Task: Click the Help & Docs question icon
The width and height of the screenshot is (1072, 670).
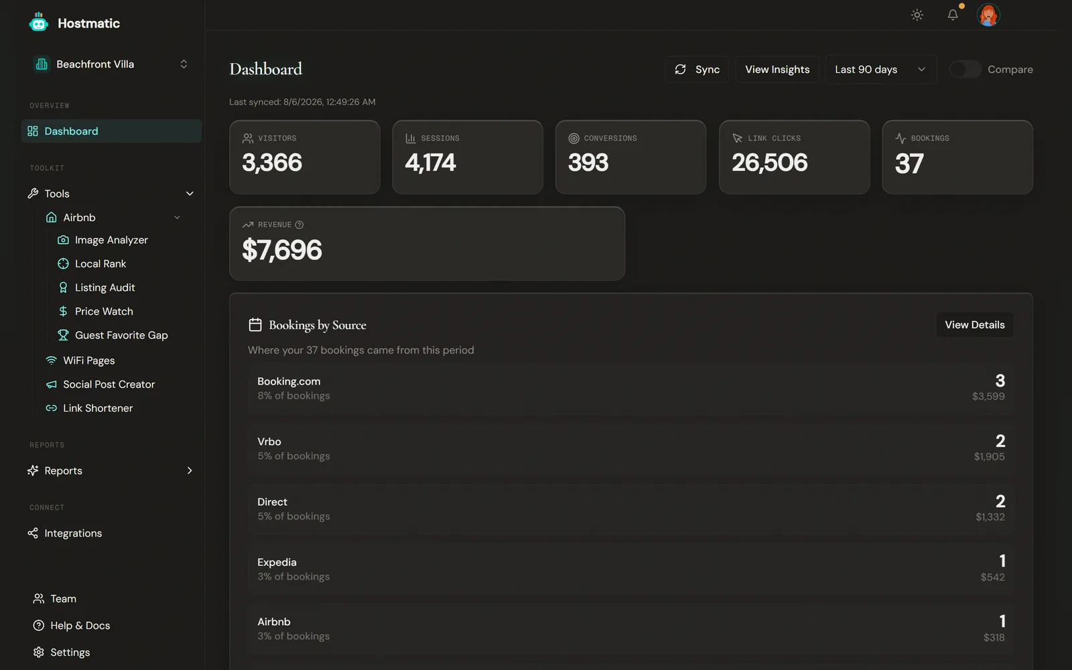Action: pyautogui.click(x=39, y=626)
